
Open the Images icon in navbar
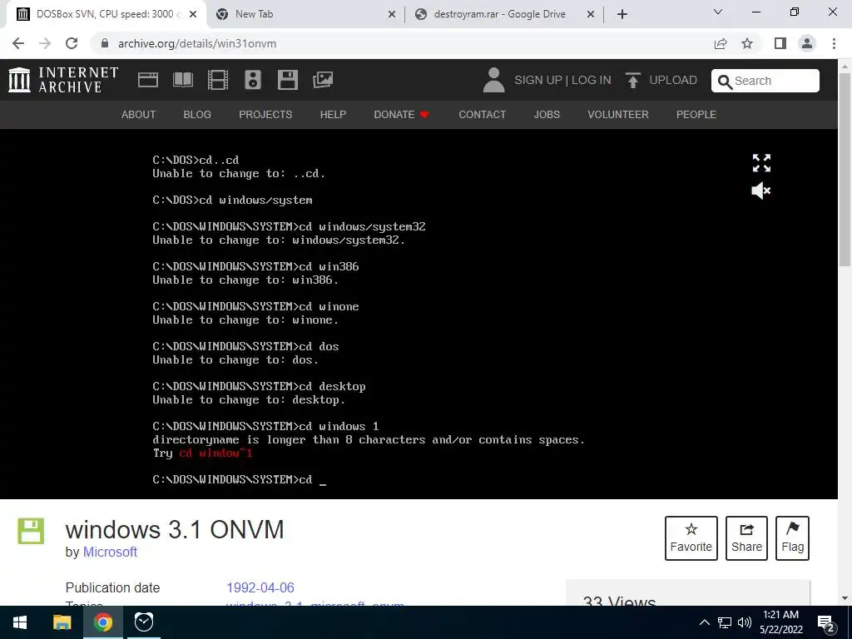[323, 80]
